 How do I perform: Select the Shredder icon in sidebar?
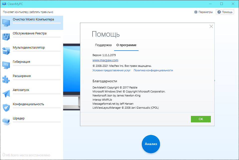pos(6,122)
